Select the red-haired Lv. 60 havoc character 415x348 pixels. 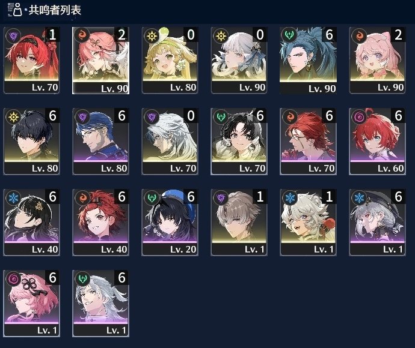click(x=377, y=141)
